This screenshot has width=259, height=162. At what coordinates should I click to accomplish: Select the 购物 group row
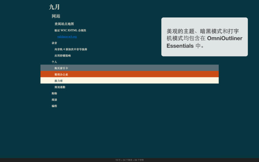54,93
